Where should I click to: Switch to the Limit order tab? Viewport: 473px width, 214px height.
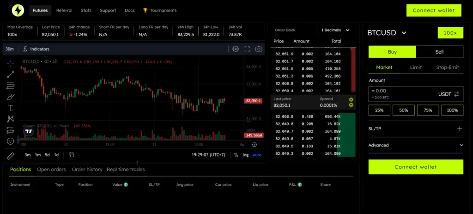tap(416, 67)
